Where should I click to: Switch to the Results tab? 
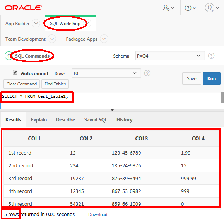click(13, 119)
